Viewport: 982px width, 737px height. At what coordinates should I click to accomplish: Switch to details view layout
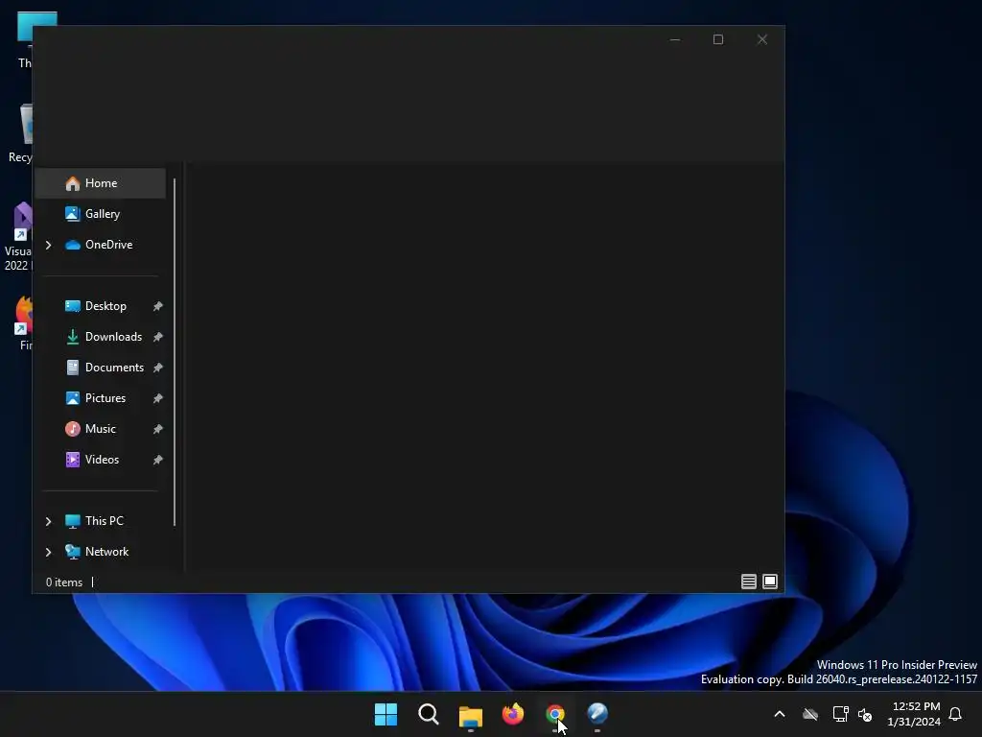point(748,582)
